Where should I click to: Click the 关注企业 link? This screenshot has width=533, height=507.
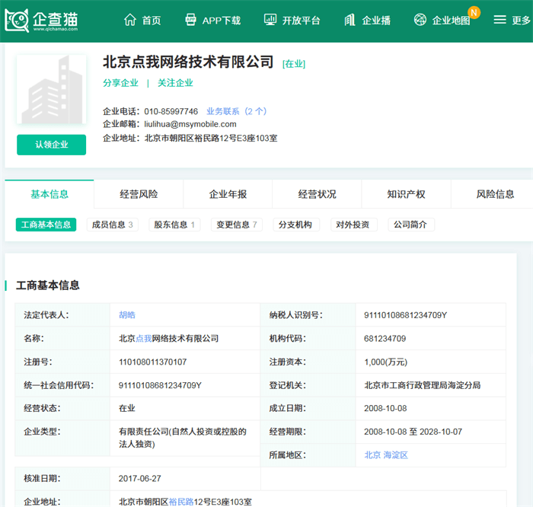175,82
